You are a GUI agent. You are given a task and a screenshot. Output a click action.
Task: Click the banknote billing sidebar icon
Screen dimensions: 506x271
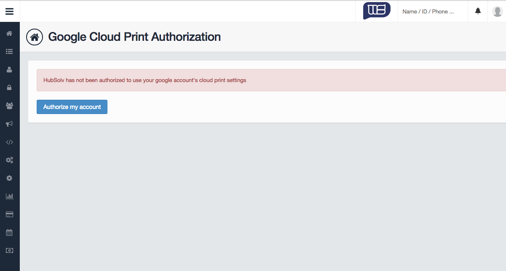pyautogui.click(x=9, y=250)
